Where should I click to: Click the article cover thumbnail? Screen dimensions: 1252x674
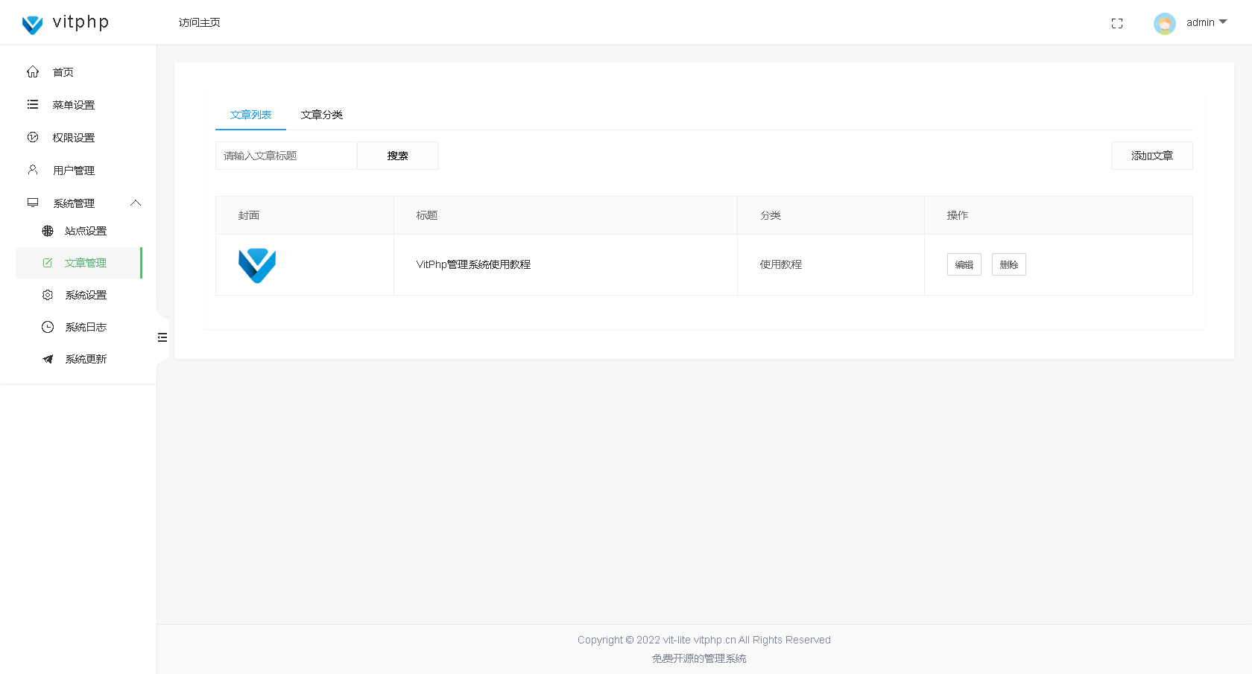click(257, 265)
